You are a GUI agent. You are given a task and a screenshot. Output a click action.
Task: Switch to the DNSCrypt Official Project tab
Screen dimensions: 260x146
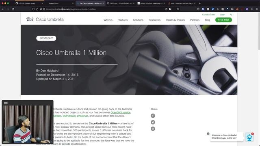point(121,3)
